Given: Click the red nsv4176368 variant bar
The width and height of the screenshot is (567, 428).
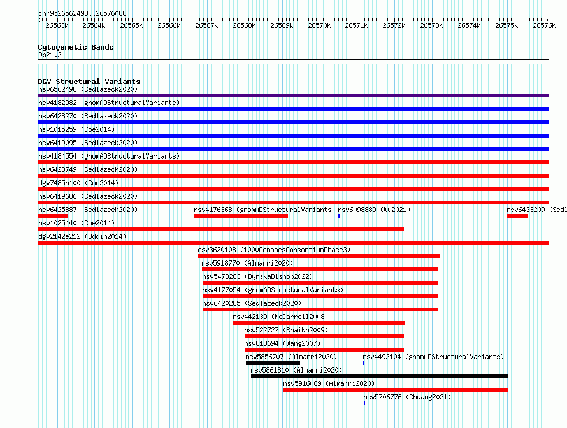Looking at the screenshot, I should [241, 216].
